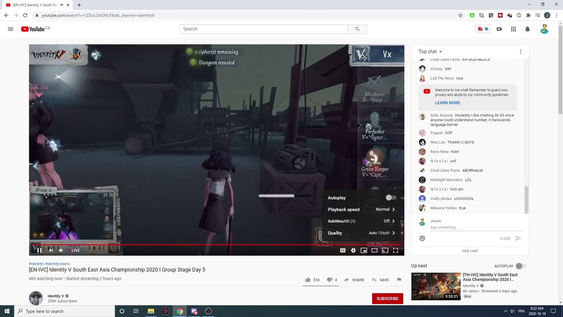Bookmark this page with the star

461,15
